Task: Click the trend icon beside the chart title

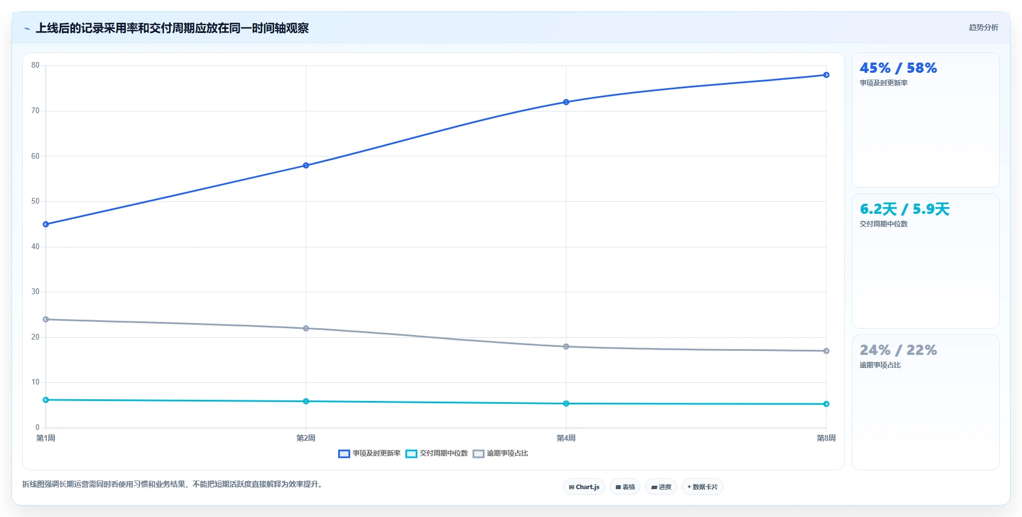Action: pyautogui.click(x=27, y=28)
